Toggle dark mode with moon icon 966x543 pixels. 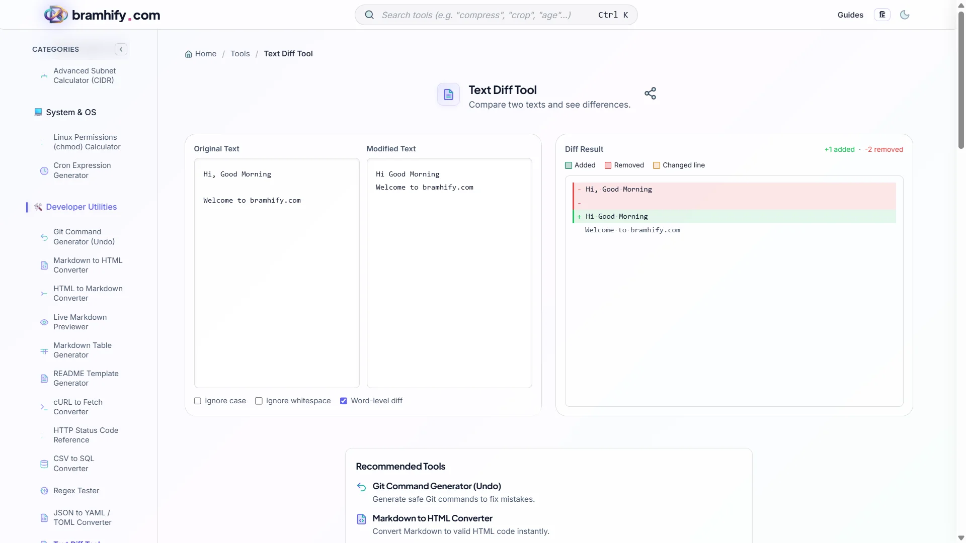[x=905, y=15]
